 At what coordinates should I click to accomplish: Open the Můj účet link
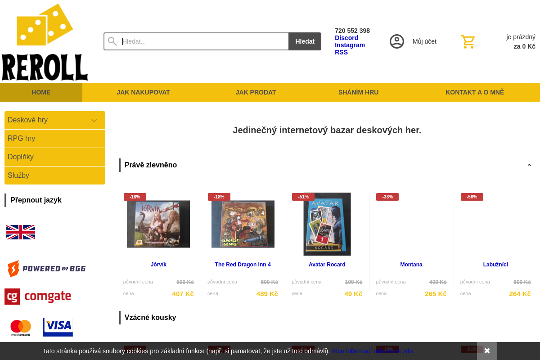pyautogui.click(x=424, y=41)
